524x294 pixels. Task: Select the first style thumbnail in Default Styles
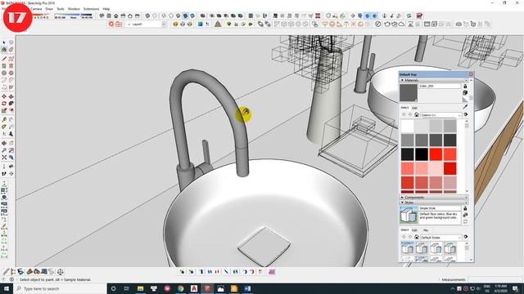tap(408, 248)
